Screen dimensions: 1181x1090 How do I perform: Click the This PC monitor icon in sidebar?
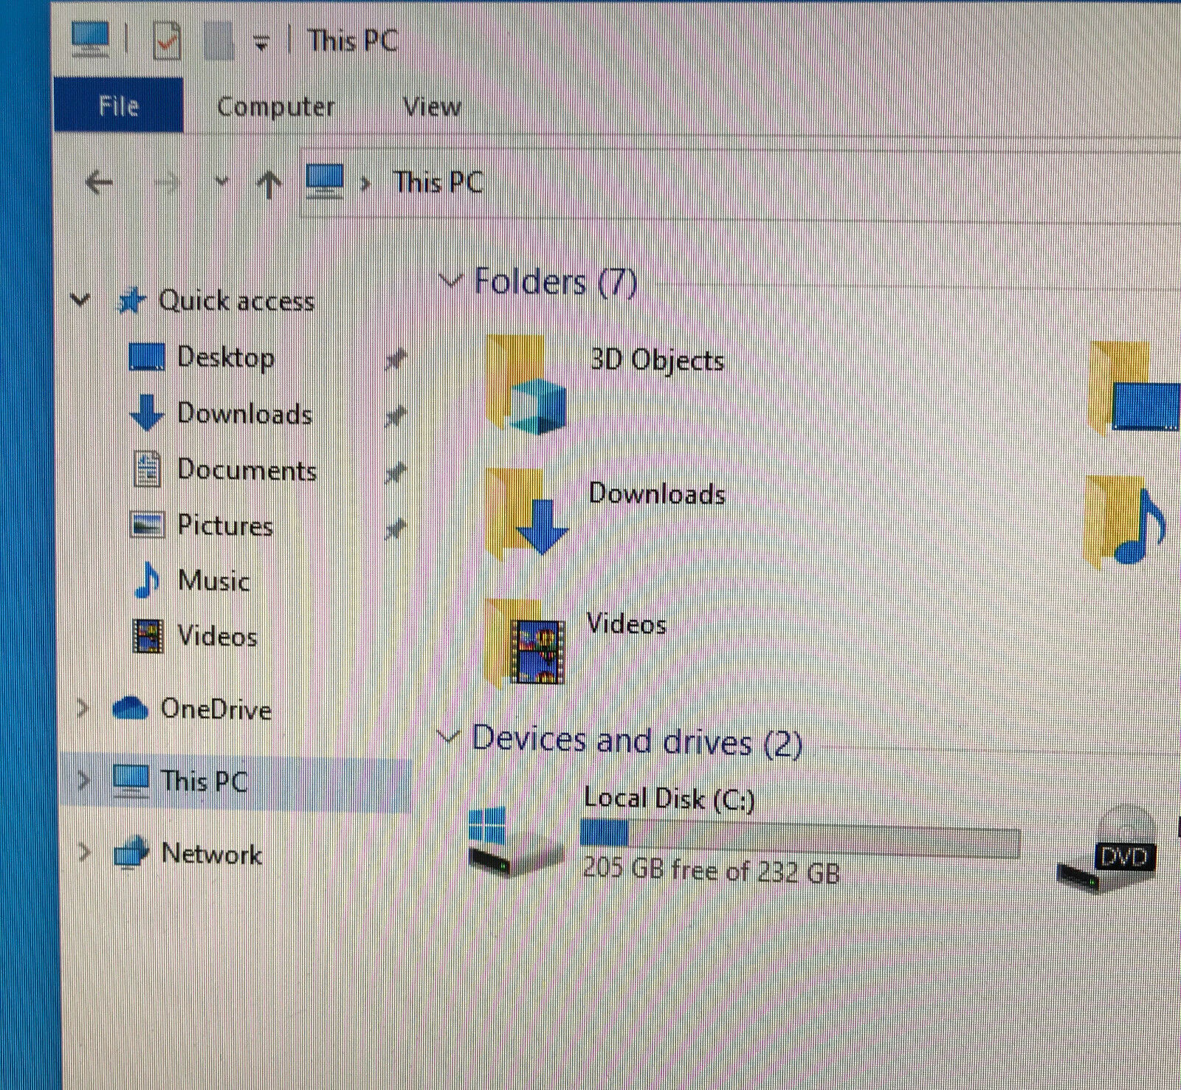click(x=131, y=781)
